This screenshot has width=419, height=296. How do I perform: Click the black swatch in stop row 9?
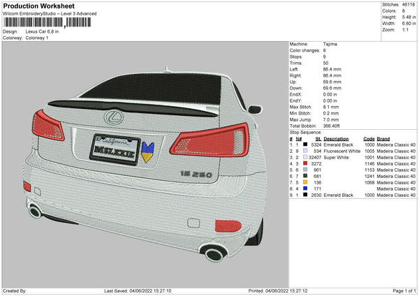click(x=305, y=195)
